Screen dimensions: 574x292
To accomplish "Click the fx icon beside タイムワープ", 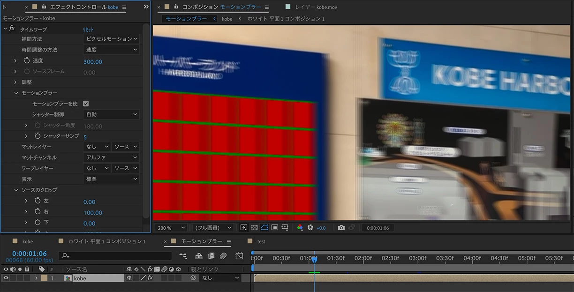I will pyautogui.click(x=12, y=29).
